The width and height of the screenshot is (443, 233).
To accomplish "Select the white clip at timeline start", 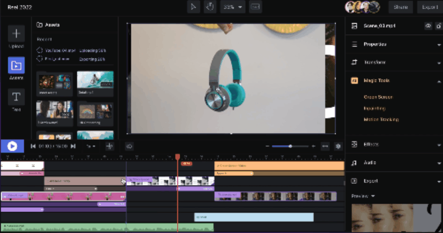I will coord(22,166).
